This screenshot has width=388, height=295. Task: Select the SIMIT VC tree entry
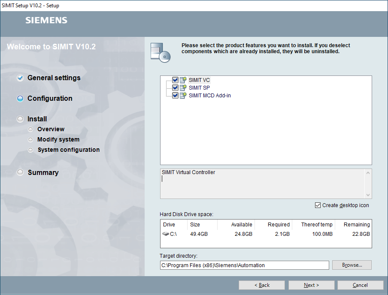click(x=199, y=80)
